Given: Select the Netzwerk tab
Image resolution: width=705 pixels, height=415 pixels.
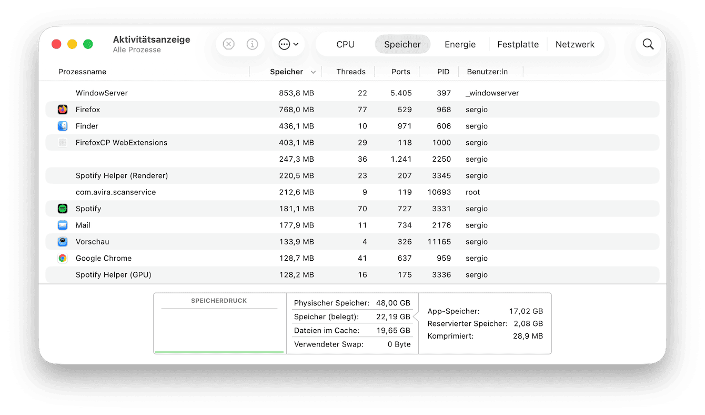Looking at the screenshot, I should coord(575,44).
